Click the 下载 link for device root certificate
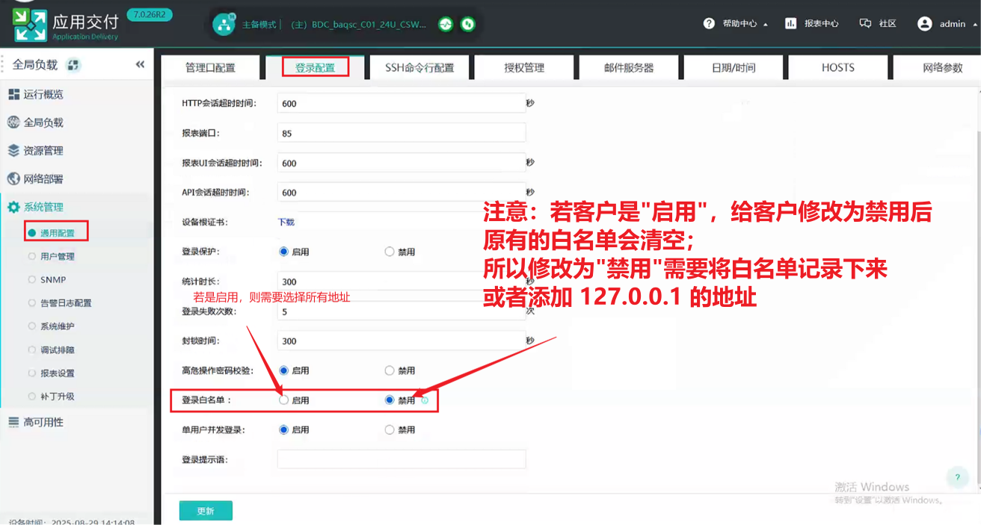The image size is (981, 525). point(286,222)
